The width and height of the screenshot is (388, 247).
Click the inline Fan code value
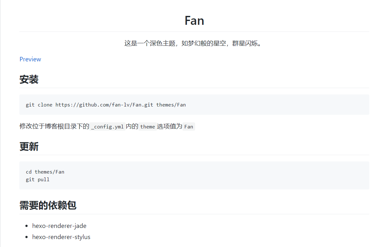click(189, 127)
